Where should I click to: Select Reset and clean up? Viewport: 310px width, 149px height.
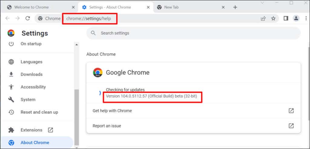click(x=39, y=112)
